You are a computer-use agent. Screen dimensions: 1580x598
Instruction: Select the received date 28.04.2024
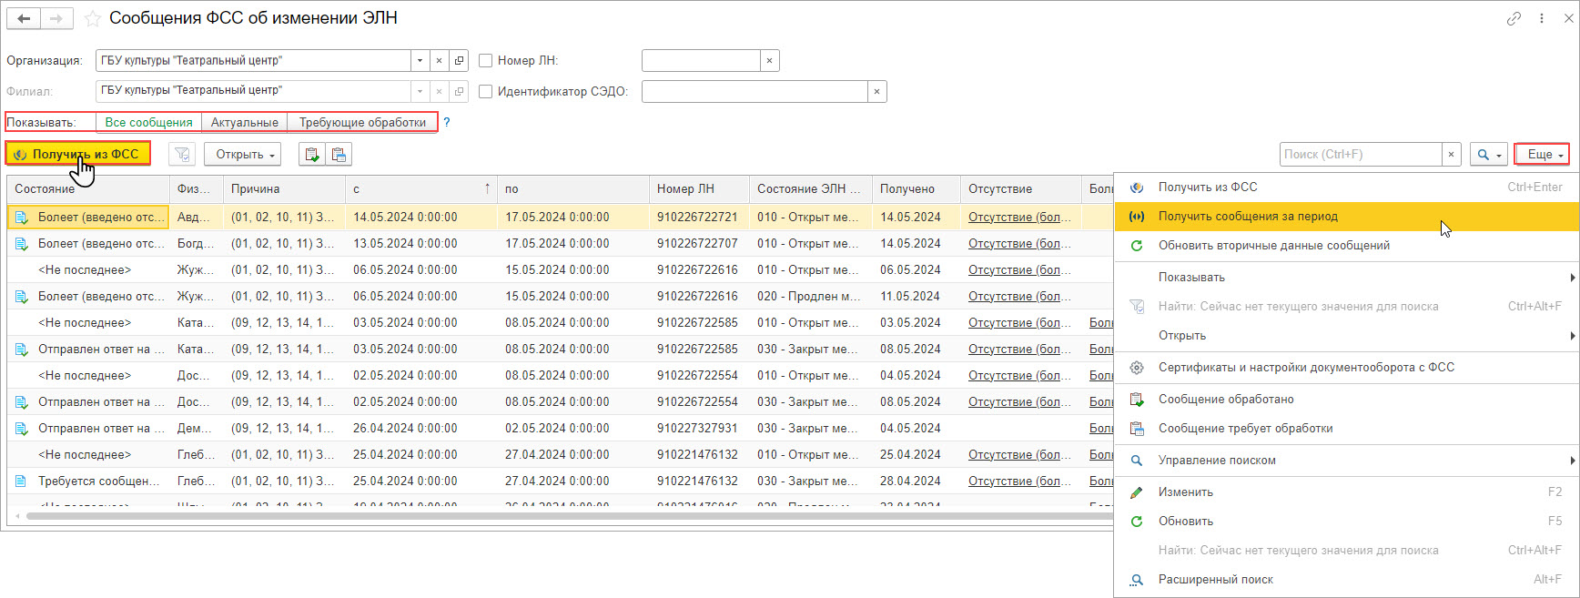[916, 481]
